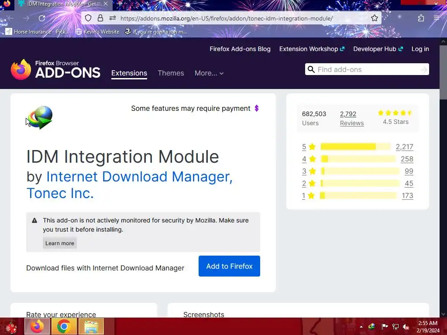Image resolution: width=447 pixels, height=335 pixels.
Task: Open the 2,217 five-star review count
Action: click(404, 147)
